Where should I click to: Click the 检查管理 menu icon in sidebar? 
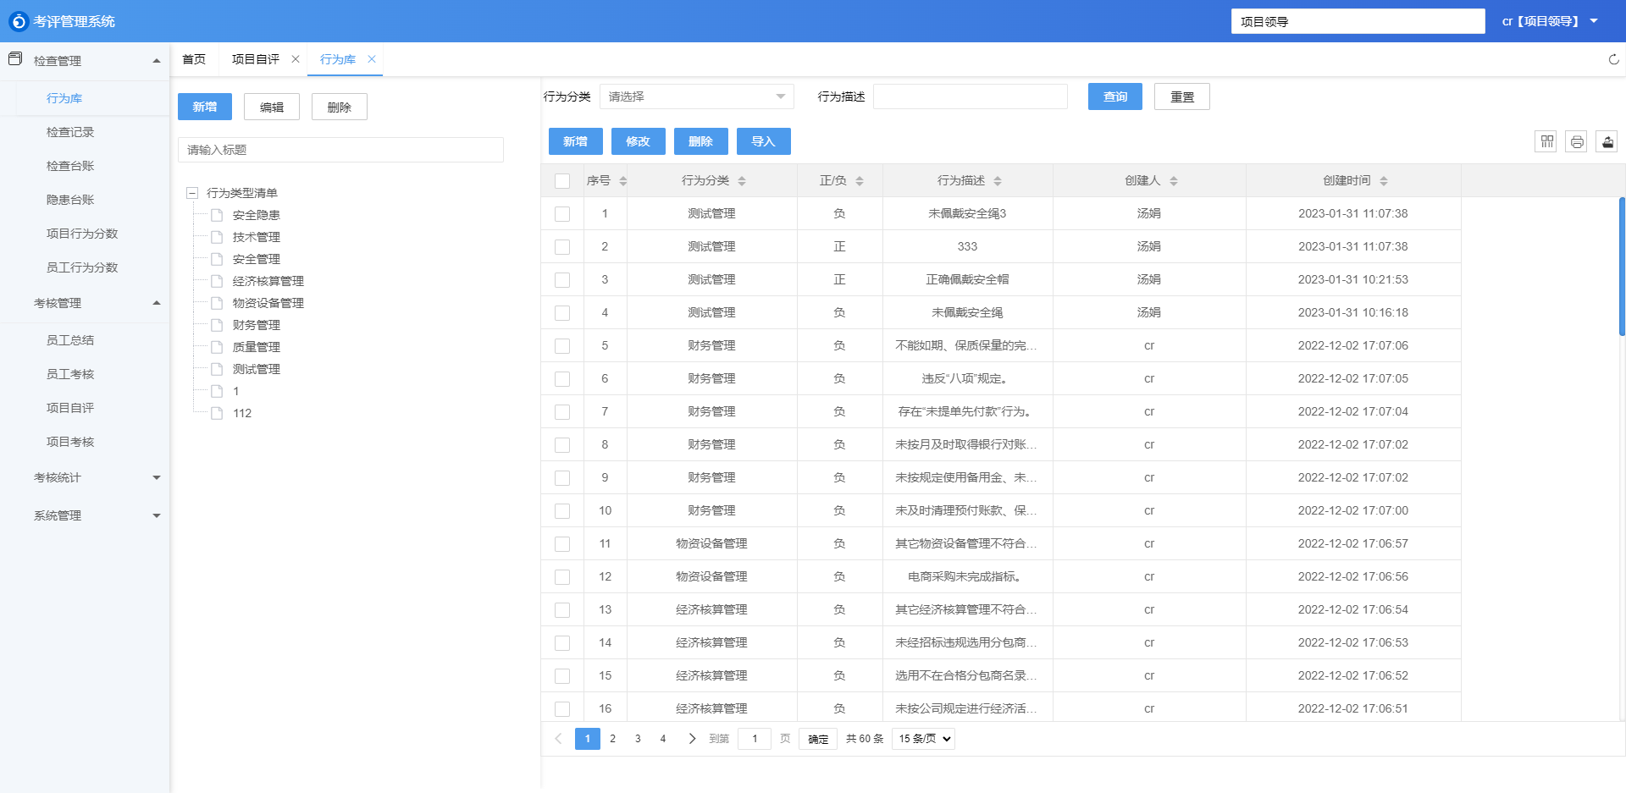pos(15,59)
